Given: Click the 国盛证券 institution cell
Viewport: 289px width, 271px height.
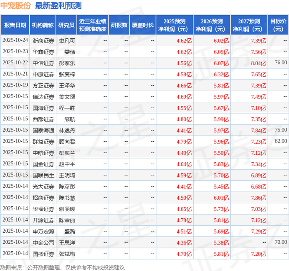Looking at the screenshot, I should (43, 254).
